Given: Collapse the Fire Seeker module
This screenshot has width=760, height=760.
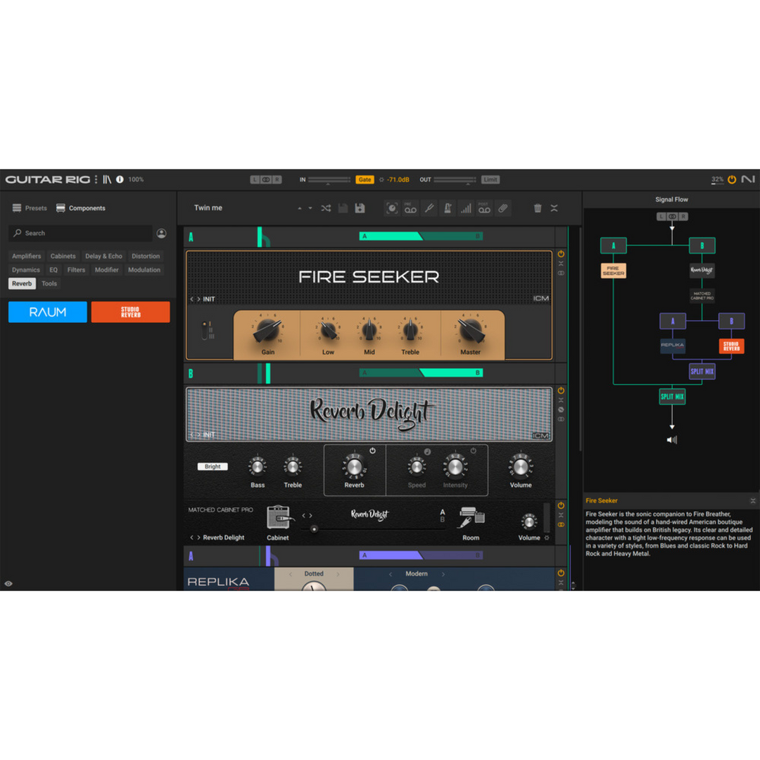Looking at the screenshot, I should click(x=561, y=264).
